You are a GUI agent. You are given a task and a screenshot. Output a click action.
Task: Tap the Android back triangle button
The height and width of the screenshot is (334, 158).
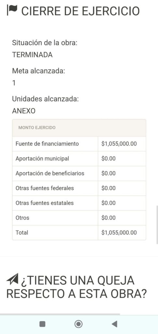coord(114,324)
